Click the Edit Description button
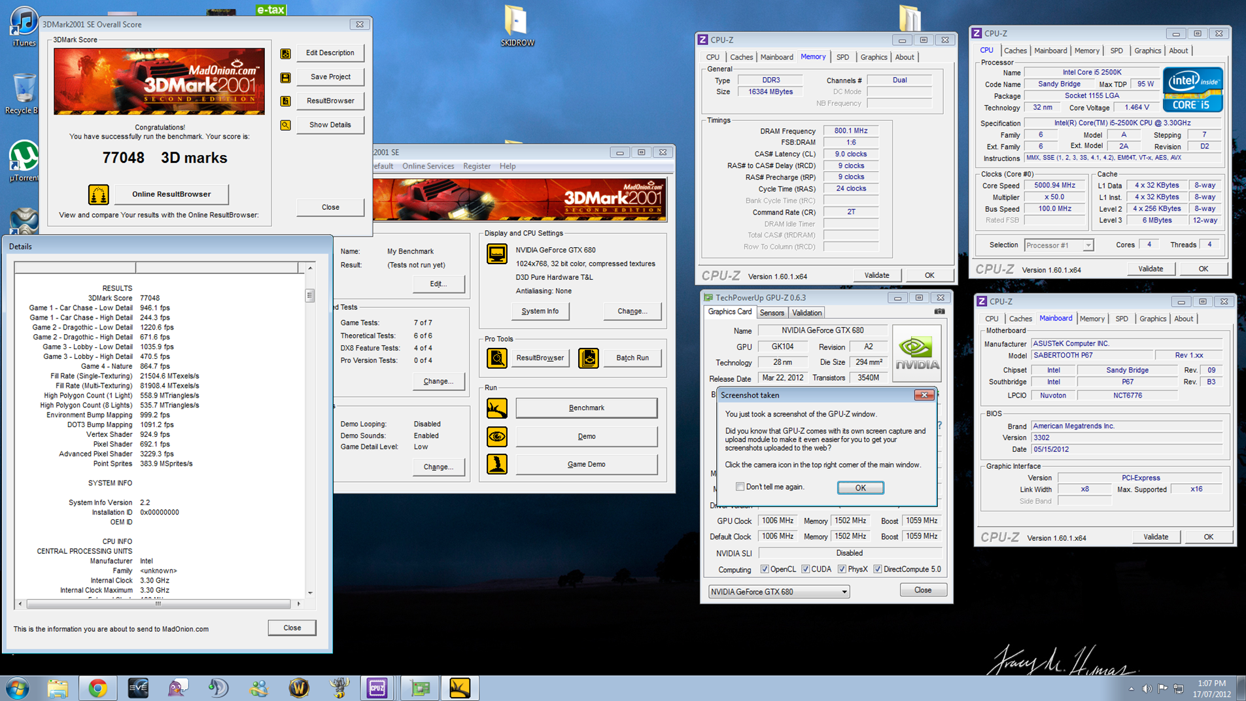 [330, 53]
